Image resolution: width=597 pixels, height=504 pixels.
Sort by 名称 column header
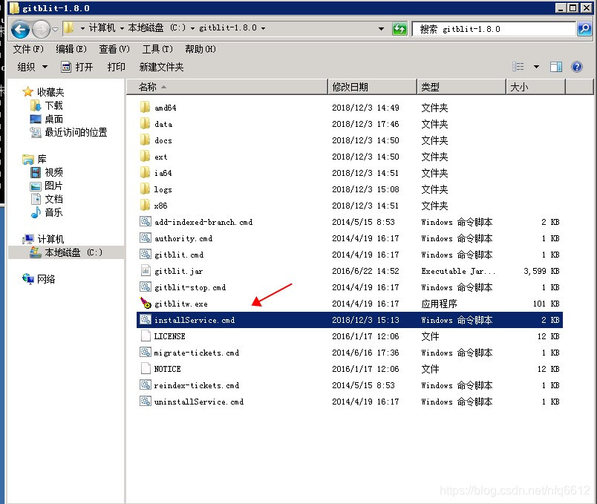227,87
